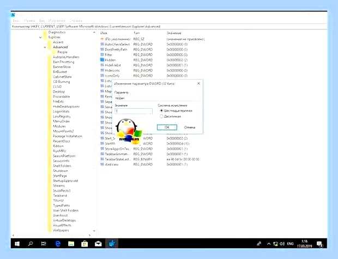Open the Store app on the taskbar

click(x=84, y=244)
